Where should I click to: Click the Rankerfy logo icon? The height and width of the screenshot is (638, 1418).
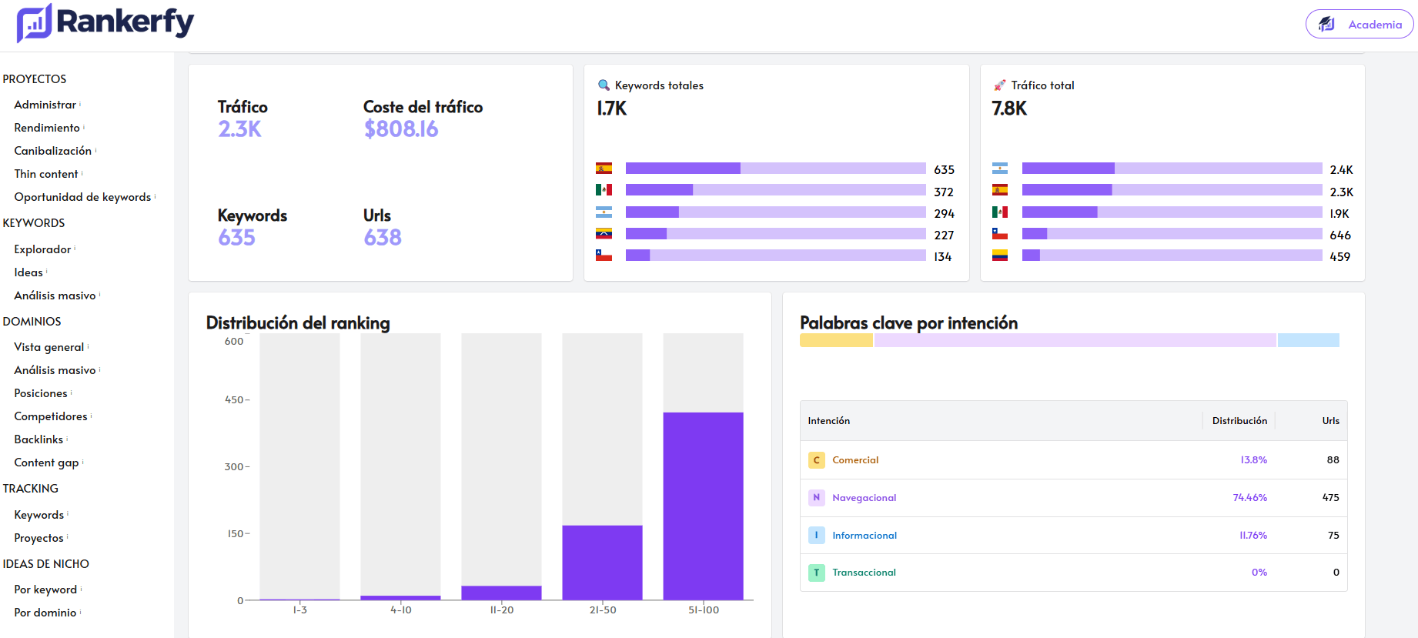(34, 23)
